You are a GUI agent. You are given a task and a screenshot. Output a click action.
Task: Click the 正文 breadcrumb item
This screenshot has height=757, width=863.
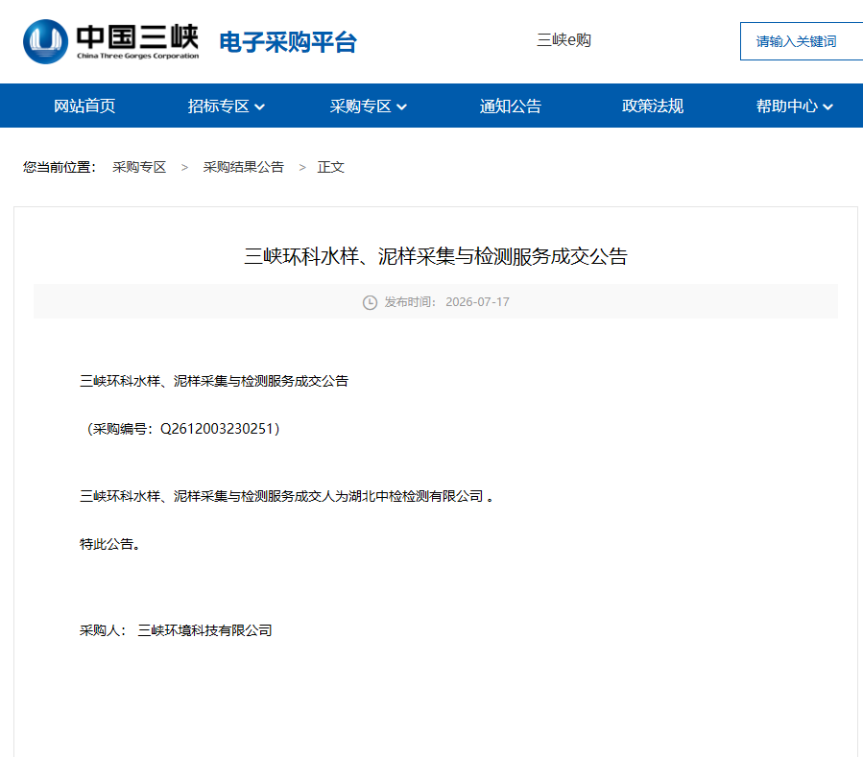coord(331,167)
